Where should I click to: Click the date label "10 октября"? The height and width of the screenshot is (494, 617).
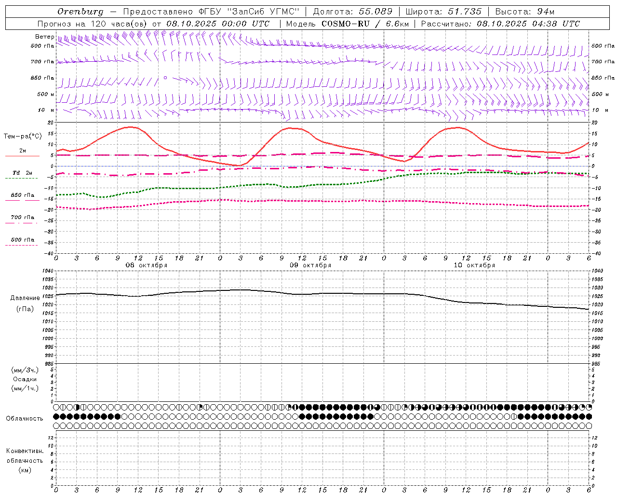point(474,265)
